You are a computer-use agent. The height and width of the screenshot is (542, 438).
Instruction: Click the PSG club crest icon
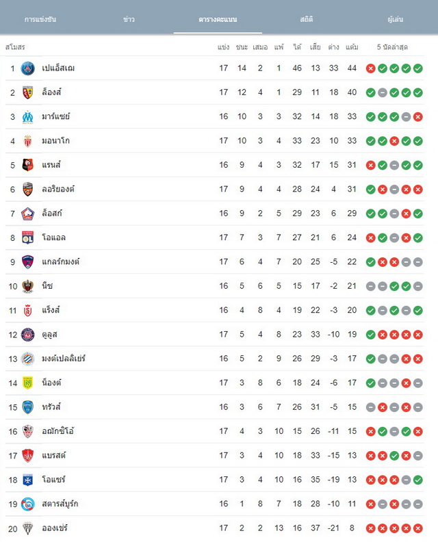tap(27, 68)
